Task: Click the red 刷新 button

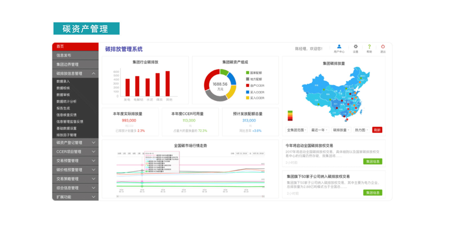Action: [377, 130]
